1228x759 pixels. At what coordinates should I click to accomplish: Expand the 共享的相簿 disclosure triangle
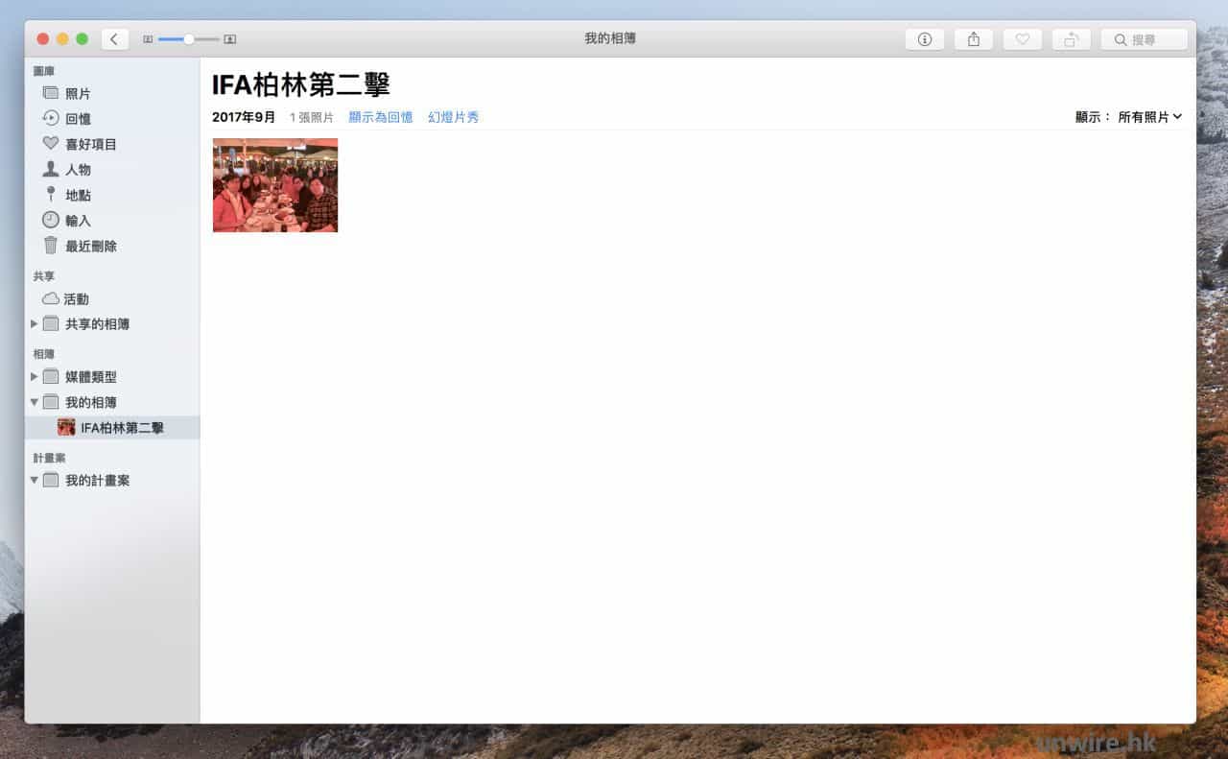[35, 324]
